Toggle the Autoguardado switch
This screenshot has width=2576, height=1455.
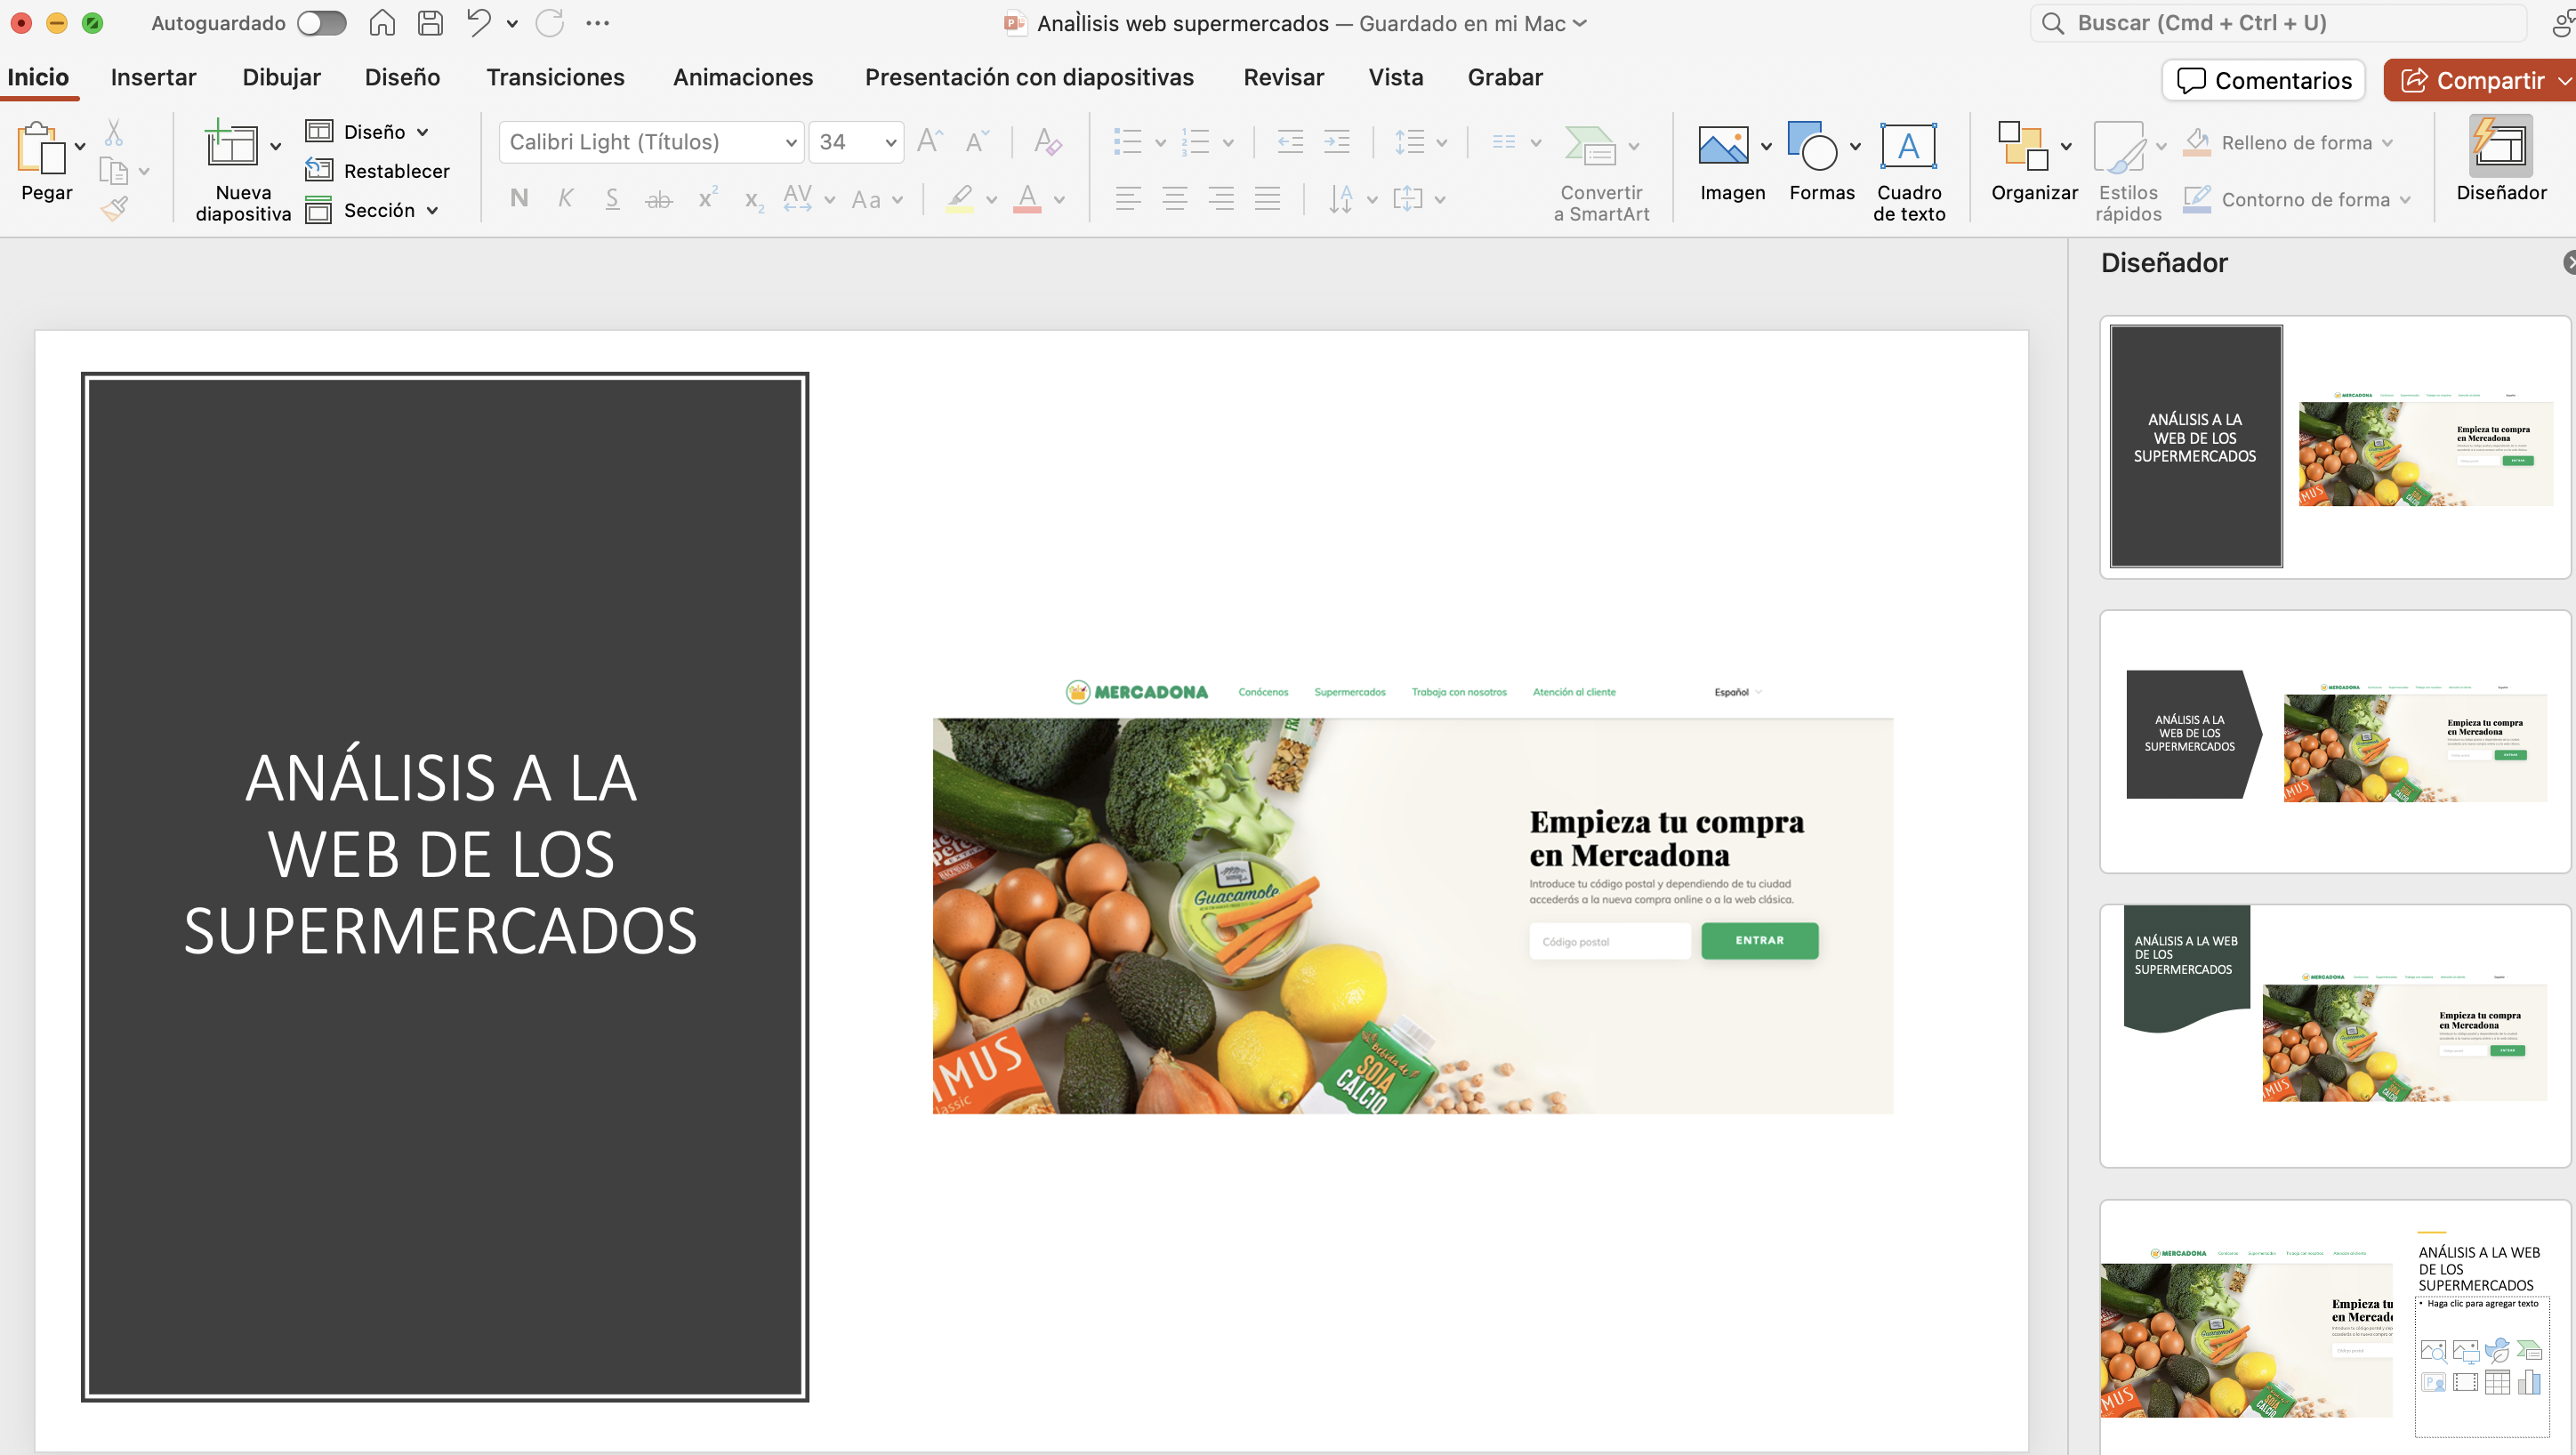(322, 23)
